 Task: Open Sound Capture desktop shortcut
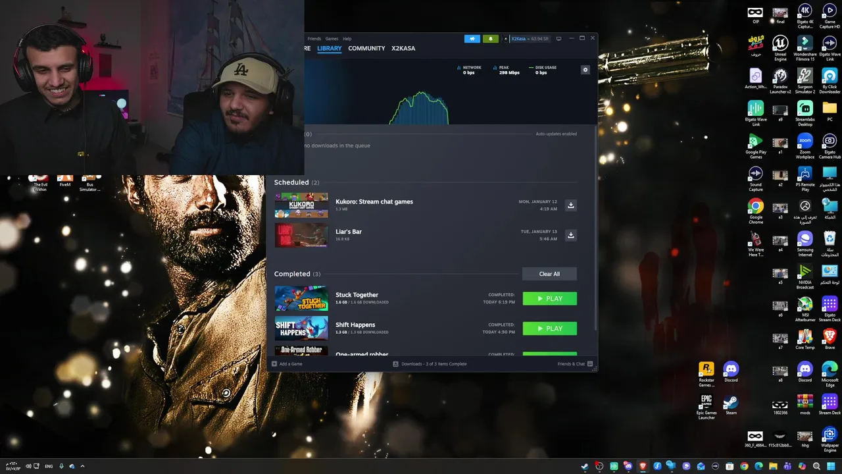(756, 179)
